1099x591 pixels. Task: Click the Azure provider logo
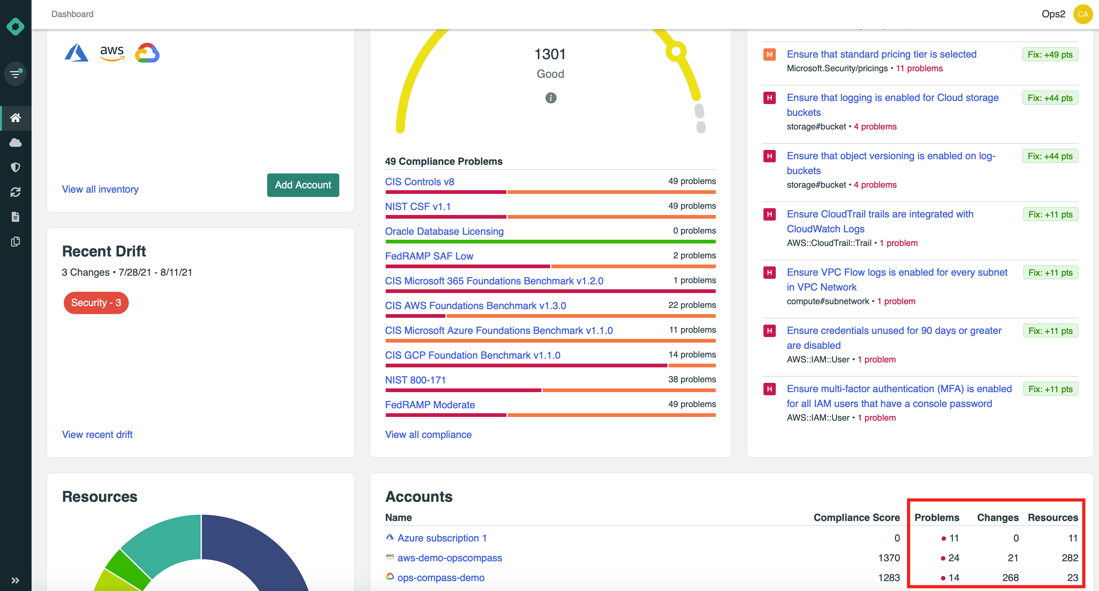(x=76, y=53)
